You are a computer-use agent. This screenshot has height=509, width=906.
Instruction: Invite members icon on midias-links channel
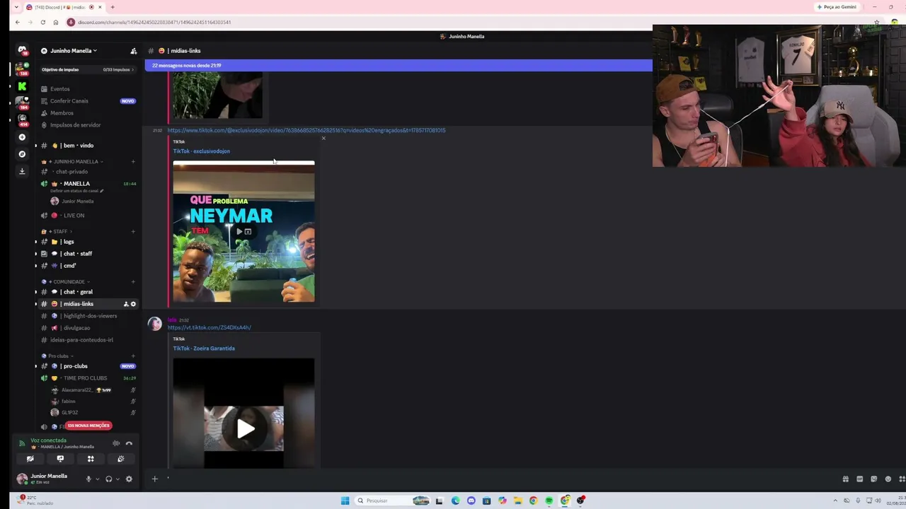(126, 304)
